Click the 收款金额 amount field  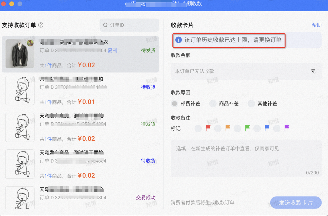coord(246,71)
